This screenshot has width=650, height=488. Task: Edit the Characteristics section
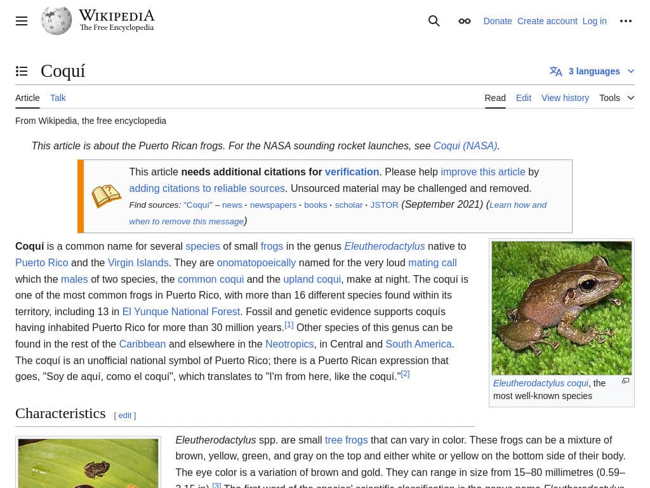125,416
